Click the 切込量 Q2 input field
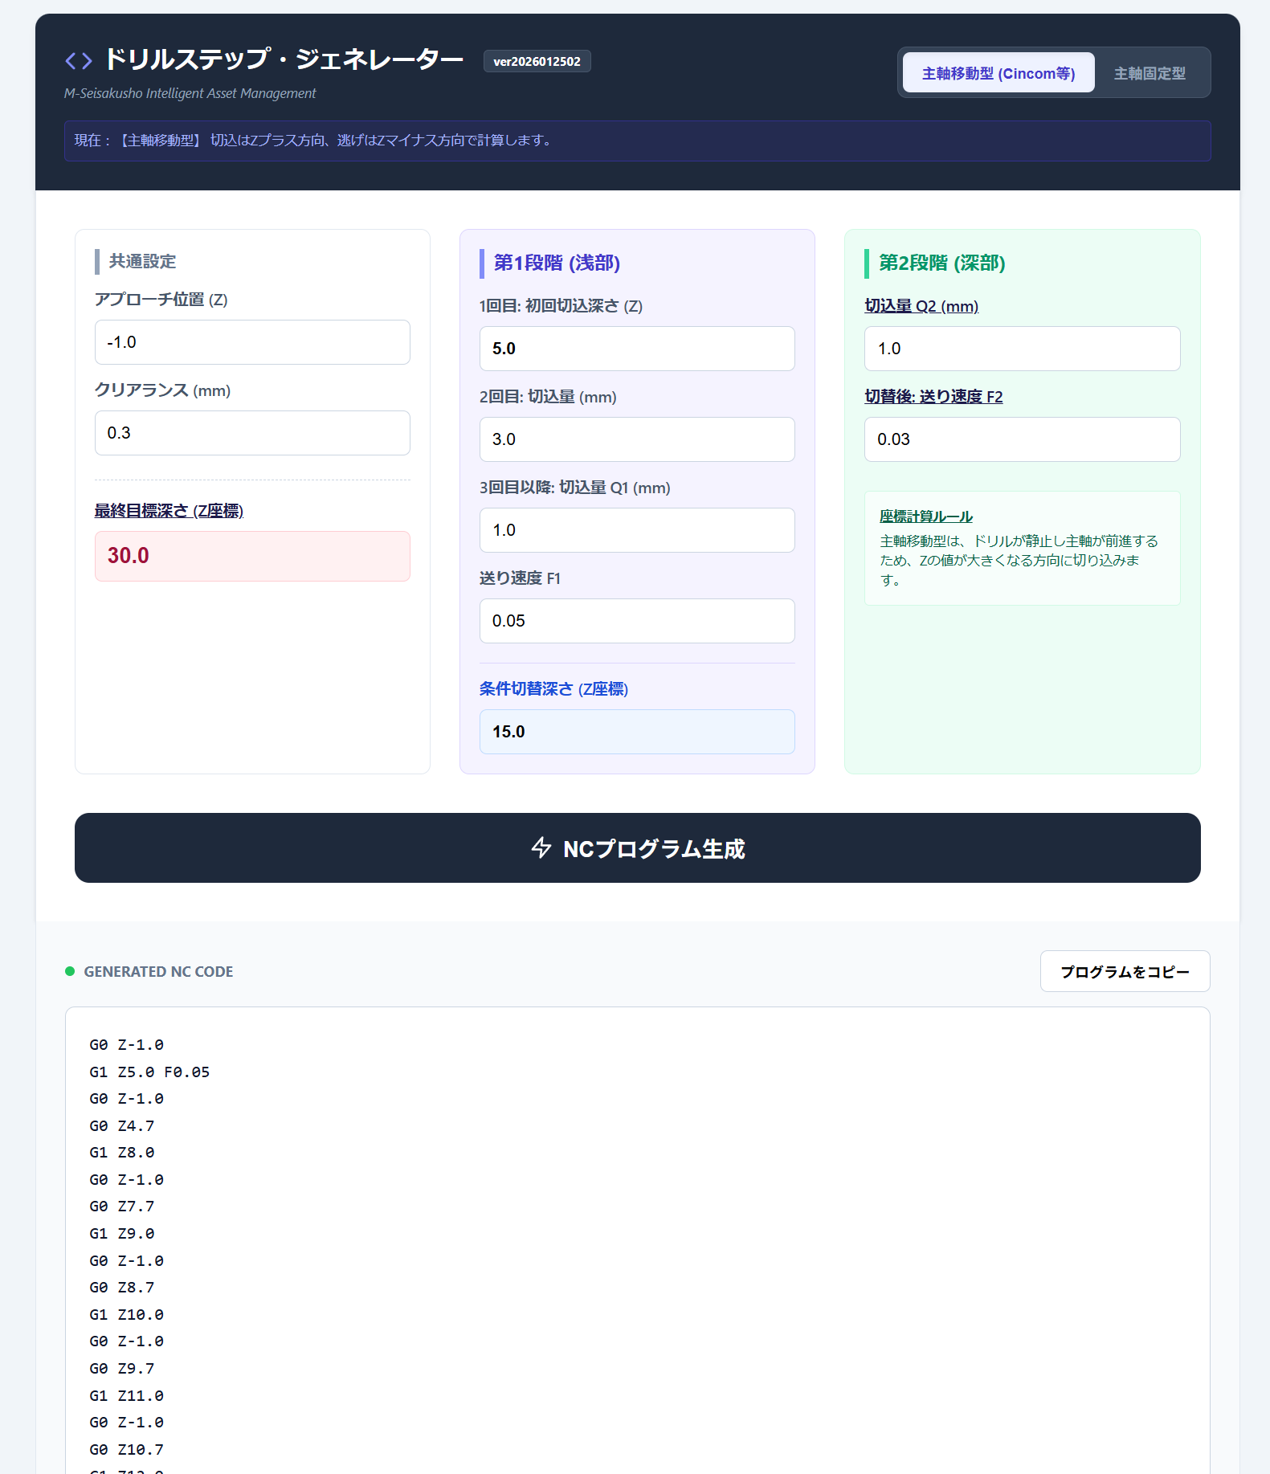Screen dimensions: 1270x1474 1021,349
